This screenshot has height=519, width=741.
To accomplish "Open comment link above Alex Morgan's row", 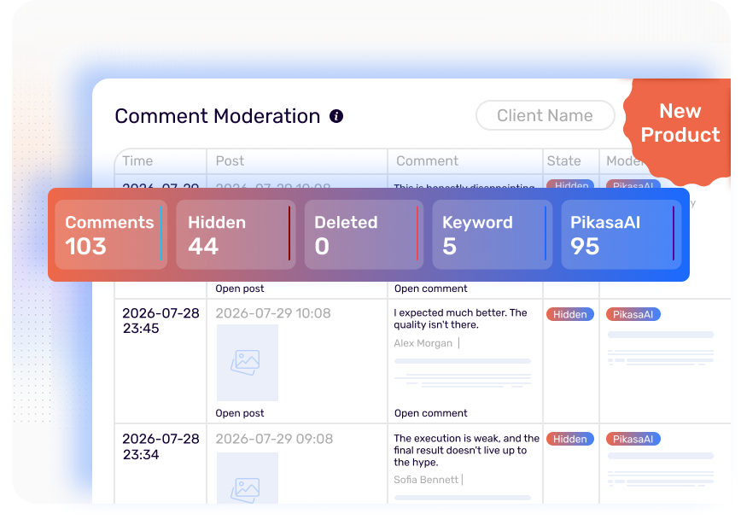I will point(430,289).
